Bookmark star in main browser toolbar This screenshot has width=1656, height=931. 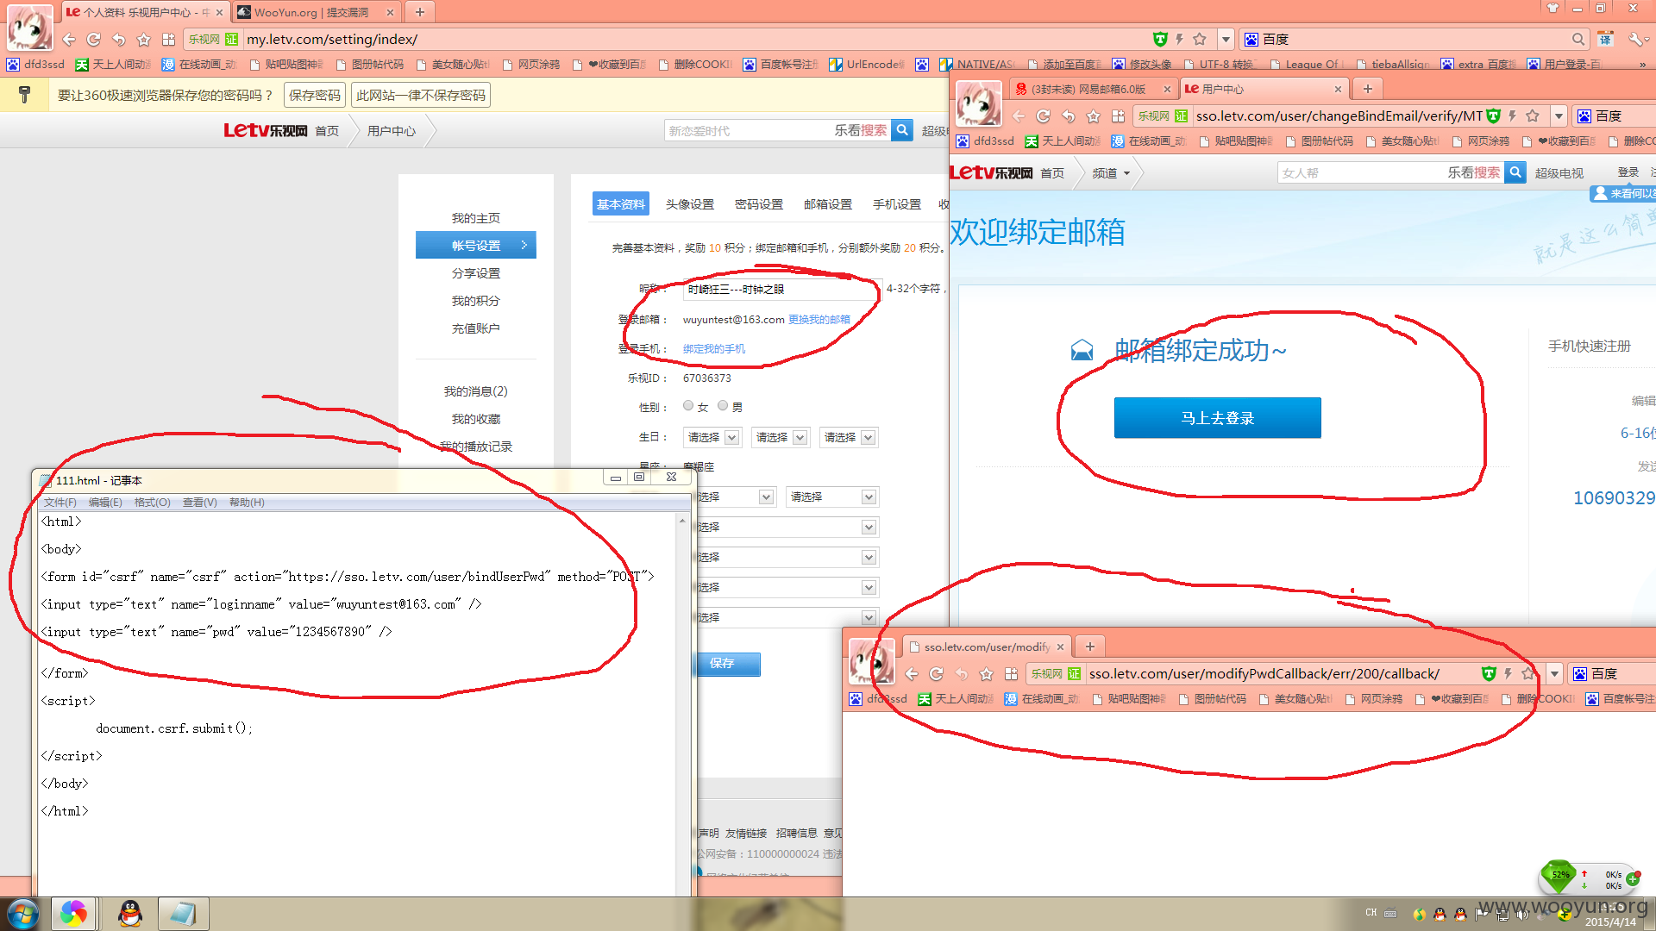point(144,40)
